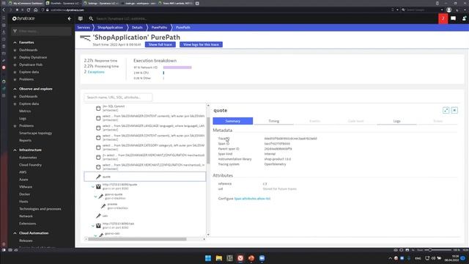This screenshot has width=469, height=264.
Task: Click the PurePath trace icon beside the title
Action: point(85,38)
